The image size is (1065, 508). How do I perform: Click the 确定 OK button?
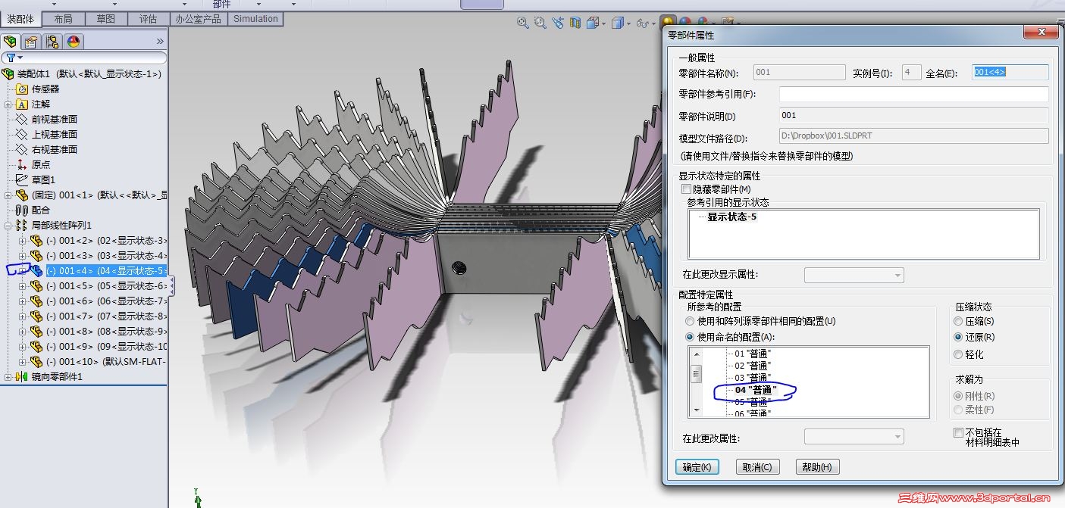click(x=697, y=467)
